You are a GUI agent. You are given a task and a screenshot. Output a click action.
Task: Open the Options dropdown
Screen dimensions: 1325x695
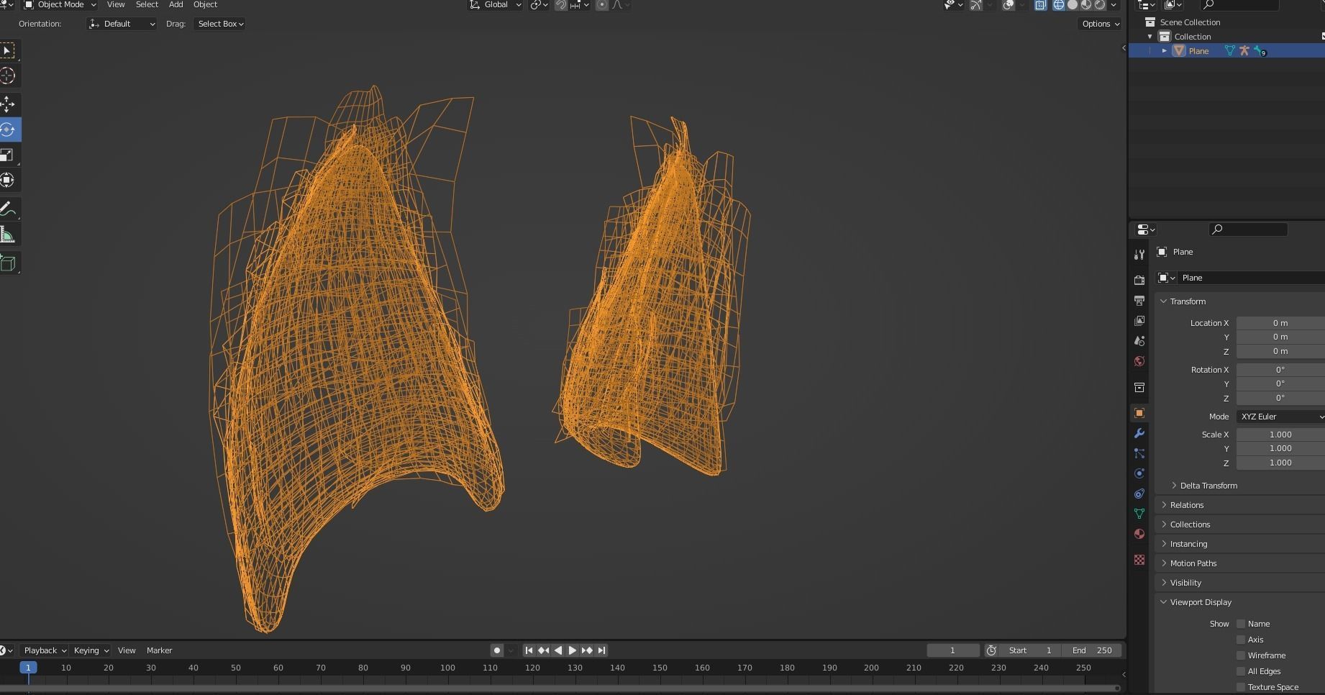click(x=1101, y=24)
